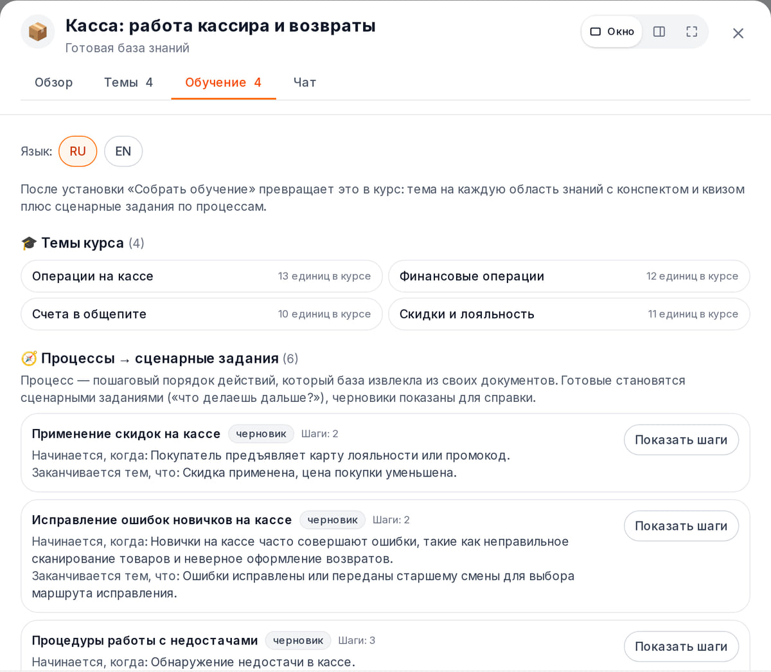Screen dimensions: 771x672
Task: Click черновик badge of Исправление ошибок новичков
Action: pyautogui.click(x=332, y=520)
